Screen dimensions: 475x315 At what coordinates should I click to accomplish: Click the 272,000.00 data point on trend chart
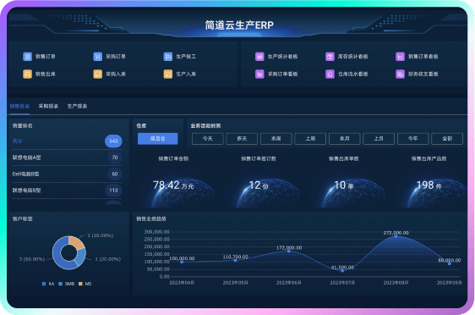pyautogui.click(x=396, y=236)
